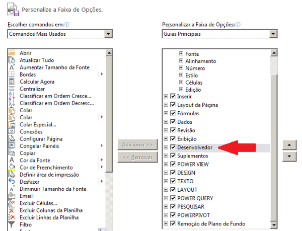Click the Bordas grid icon

coord(12,74)
